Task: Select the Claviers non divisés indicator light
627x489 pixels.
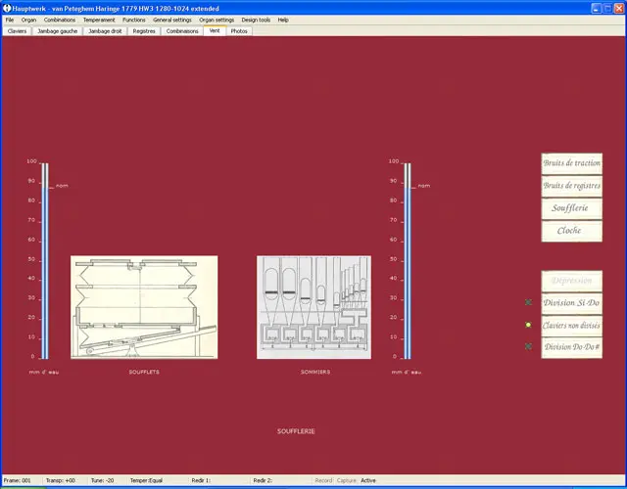Action: 528,325
